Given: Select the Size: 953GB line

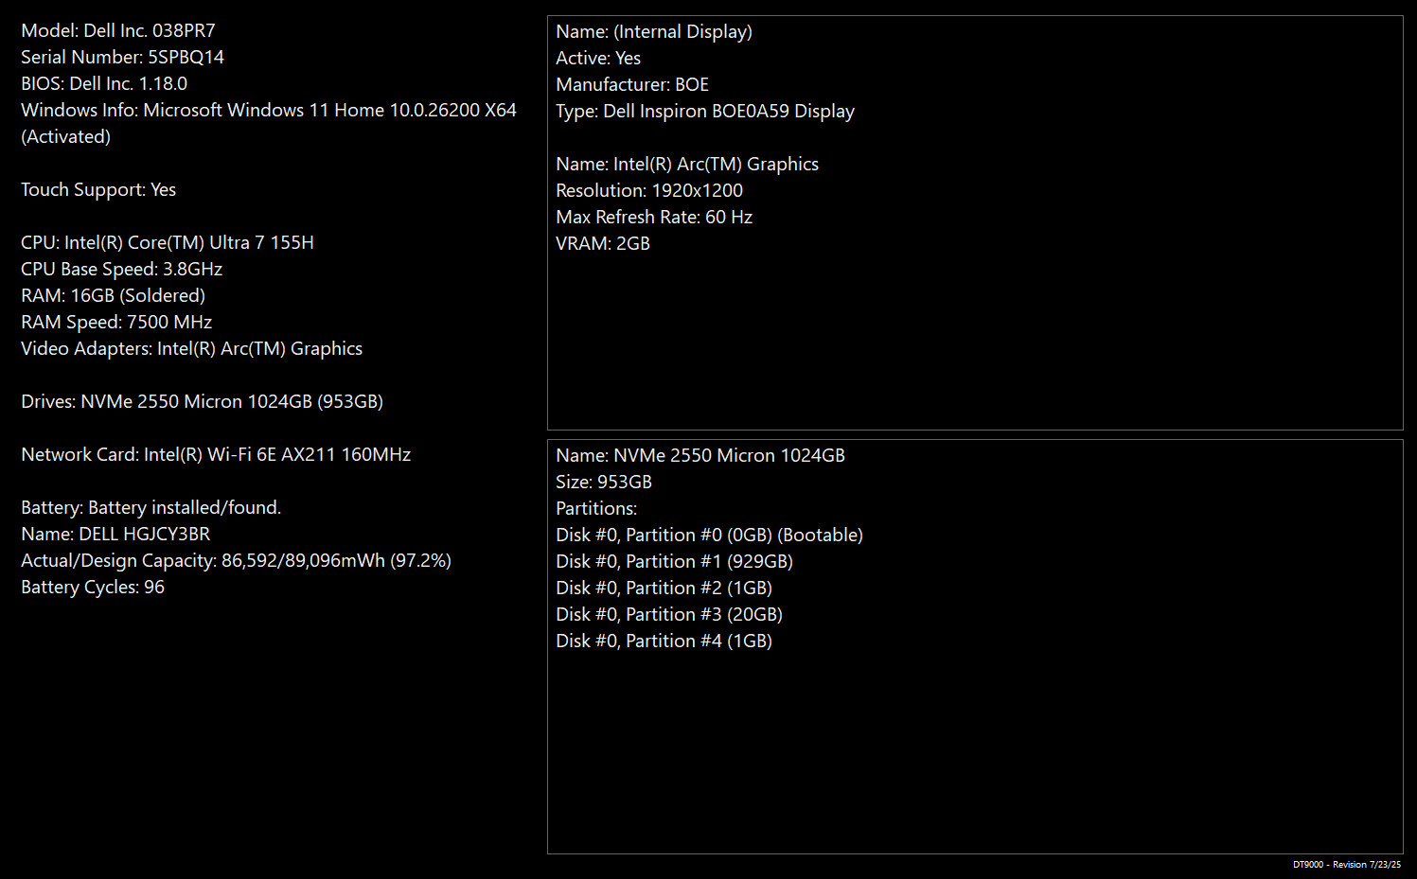Looking at the screenshot, I should coord(604,482).
